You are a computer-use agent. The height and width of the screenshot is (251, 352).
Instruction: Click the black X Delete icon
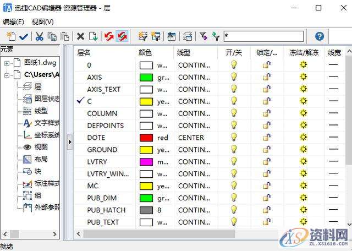coord(80,36)
